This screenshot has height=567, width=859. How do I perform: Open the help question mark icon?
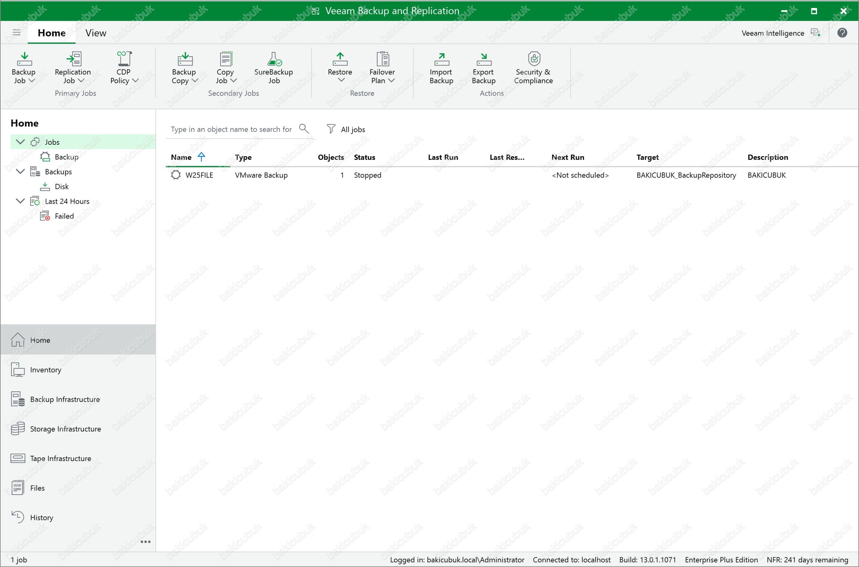(x=842, y=33)
